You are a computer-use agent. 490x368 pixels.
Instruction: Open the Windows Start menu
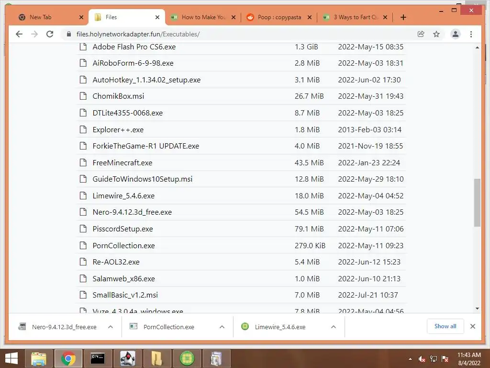(x=11, y=358)
